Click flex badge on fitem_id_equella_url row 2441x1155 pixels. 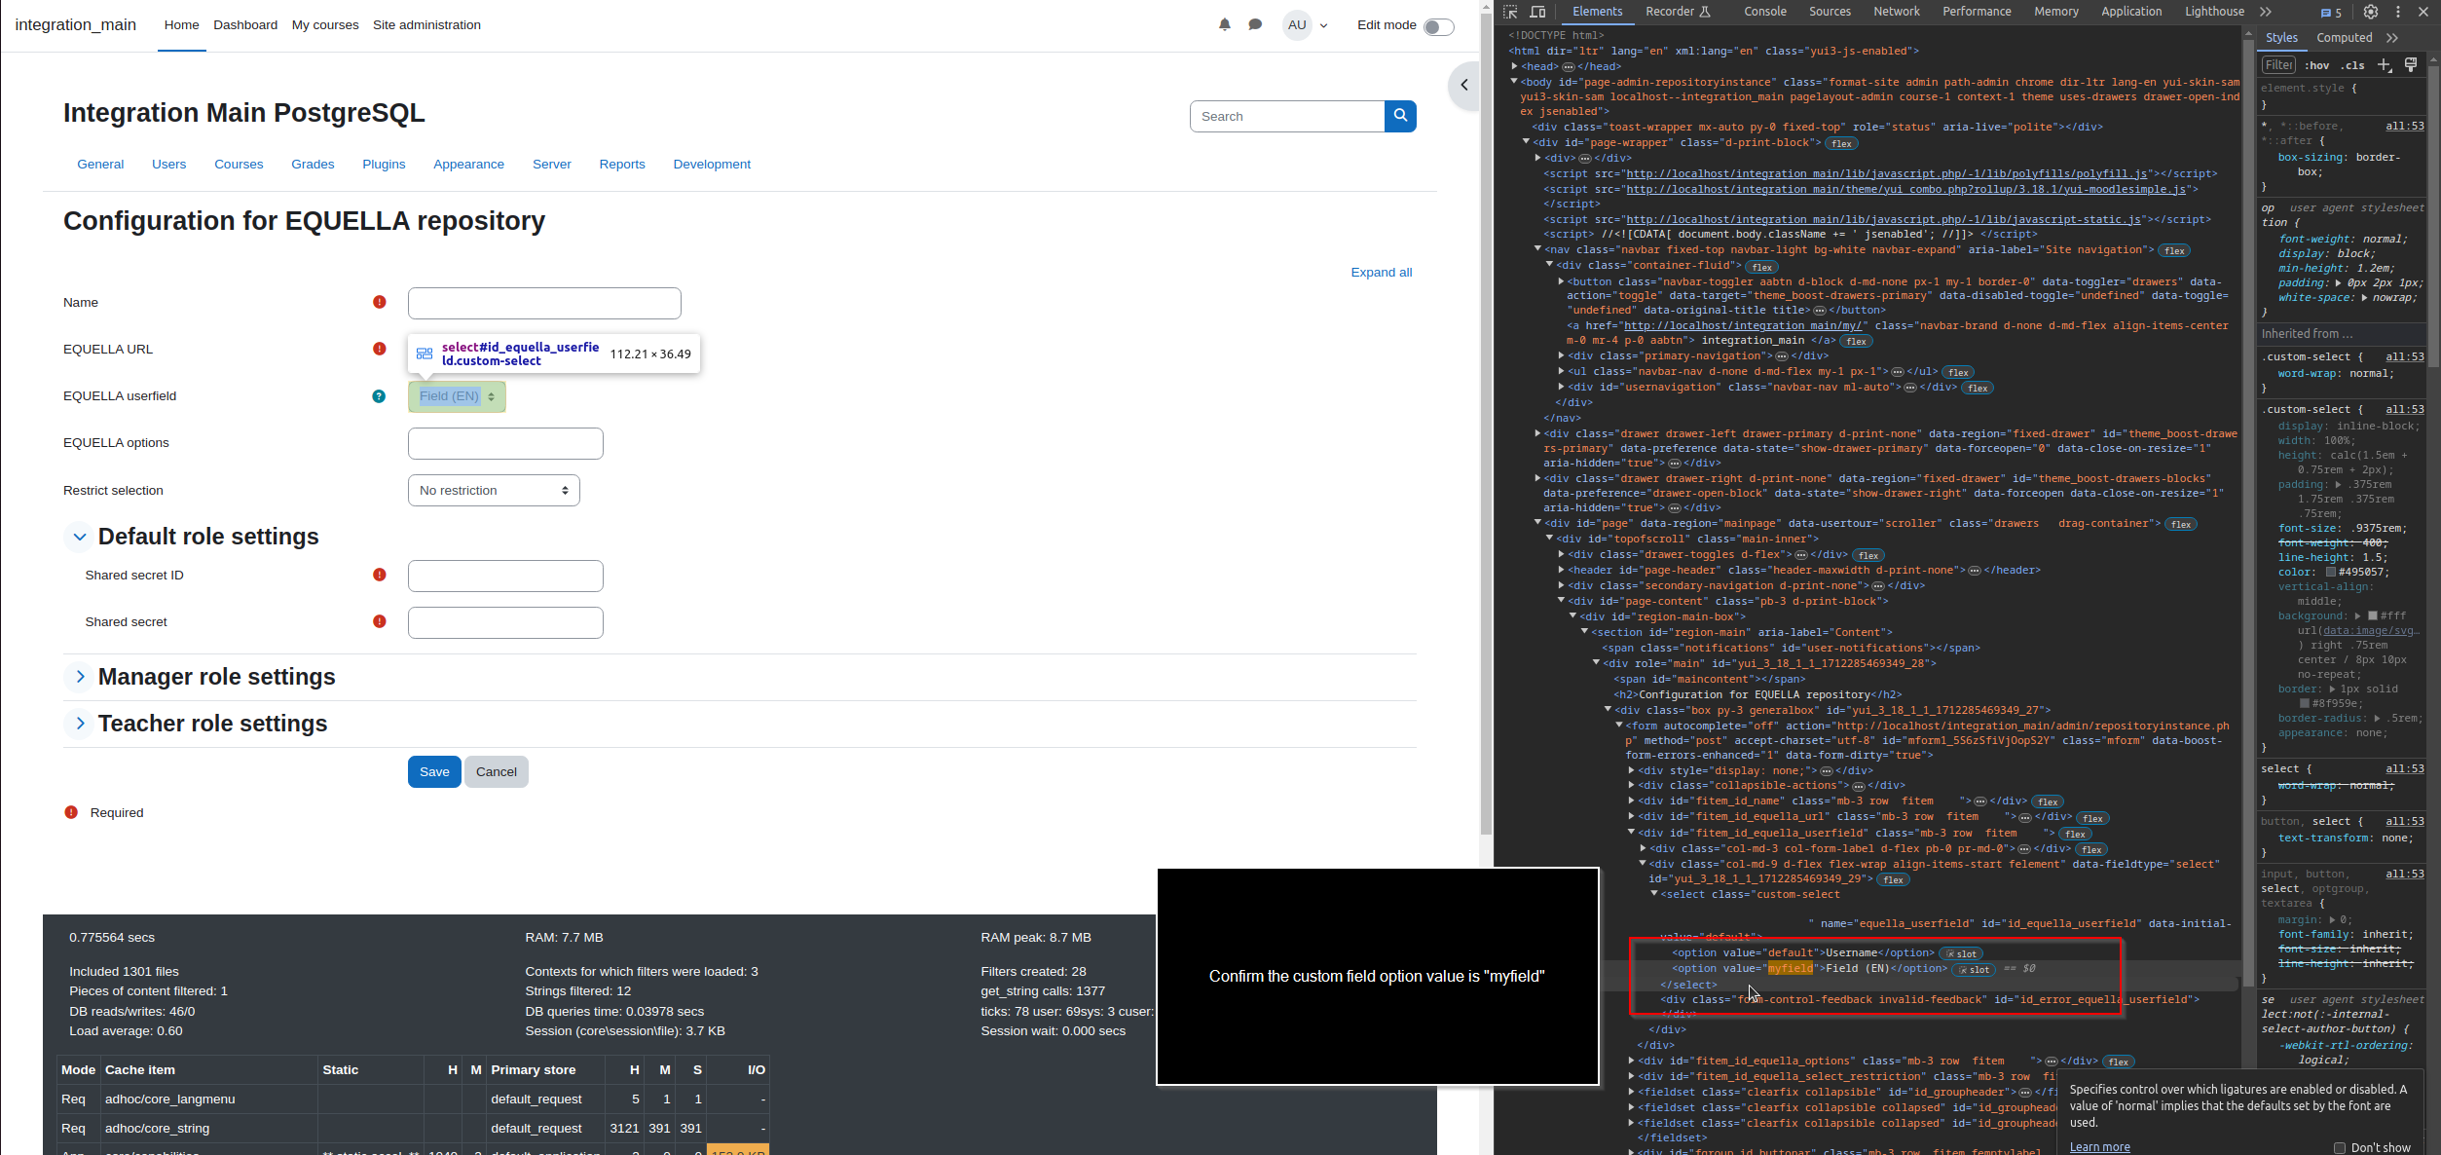tap(2093, 818)
